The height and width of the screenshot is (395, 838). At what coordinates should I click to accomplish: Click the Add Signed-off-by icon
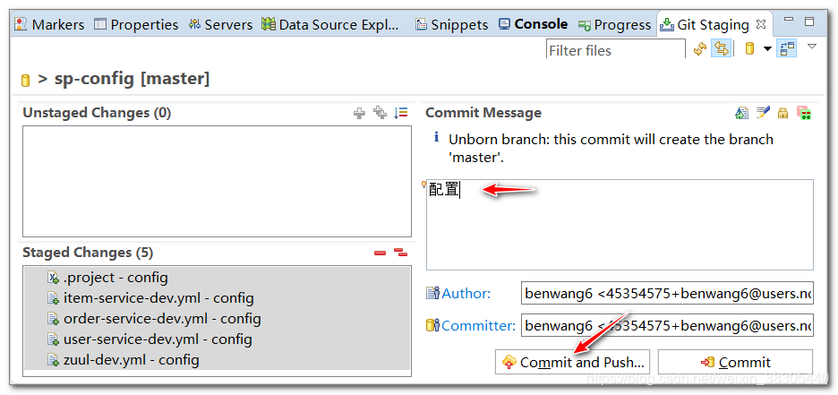[763, 113]
